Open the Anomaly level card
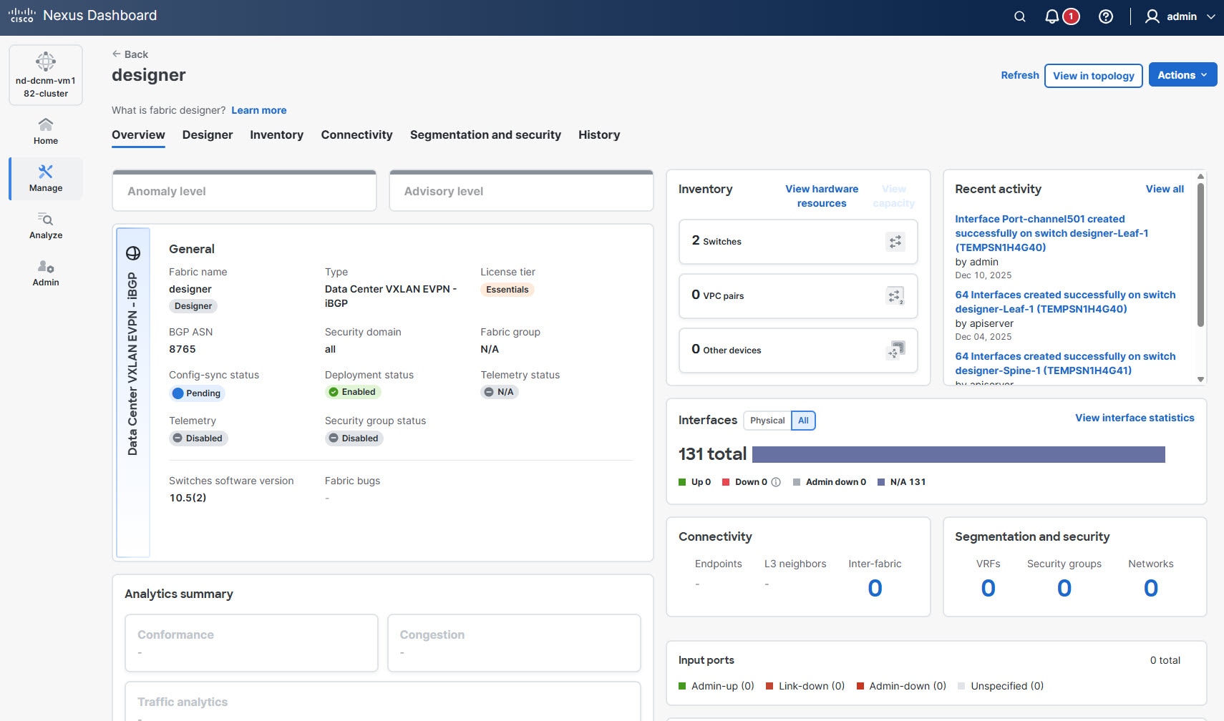Screen dimensions: 1224x721 tap(244, 191)
